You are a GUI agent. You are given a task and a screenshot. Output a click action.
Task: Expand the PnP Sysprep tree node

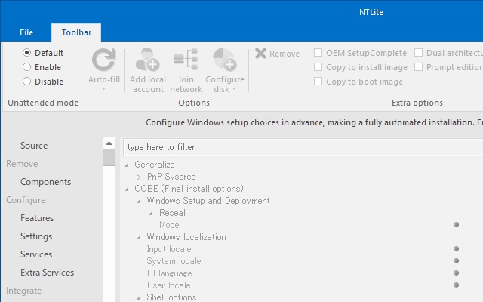[x=139, y=177]
